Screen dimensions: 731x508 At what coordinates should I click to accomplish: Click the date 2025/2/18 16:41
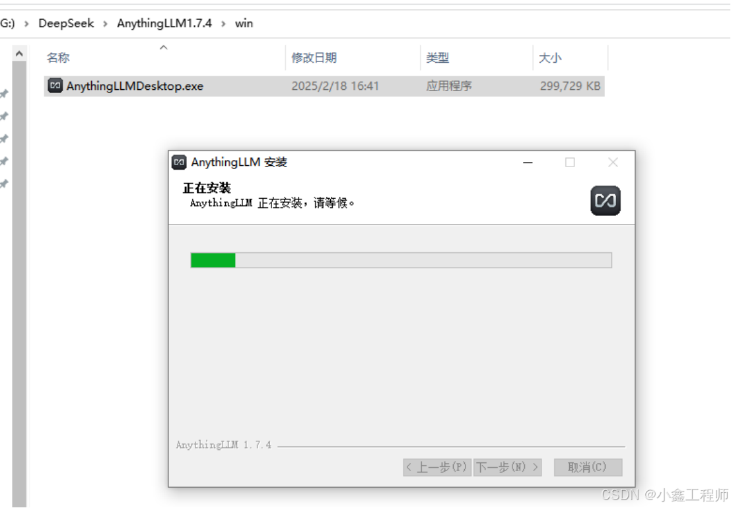coord(335,86)
